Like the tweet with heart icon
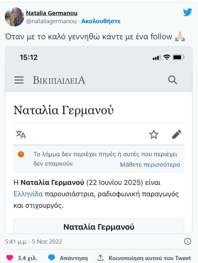 (10, 258)
